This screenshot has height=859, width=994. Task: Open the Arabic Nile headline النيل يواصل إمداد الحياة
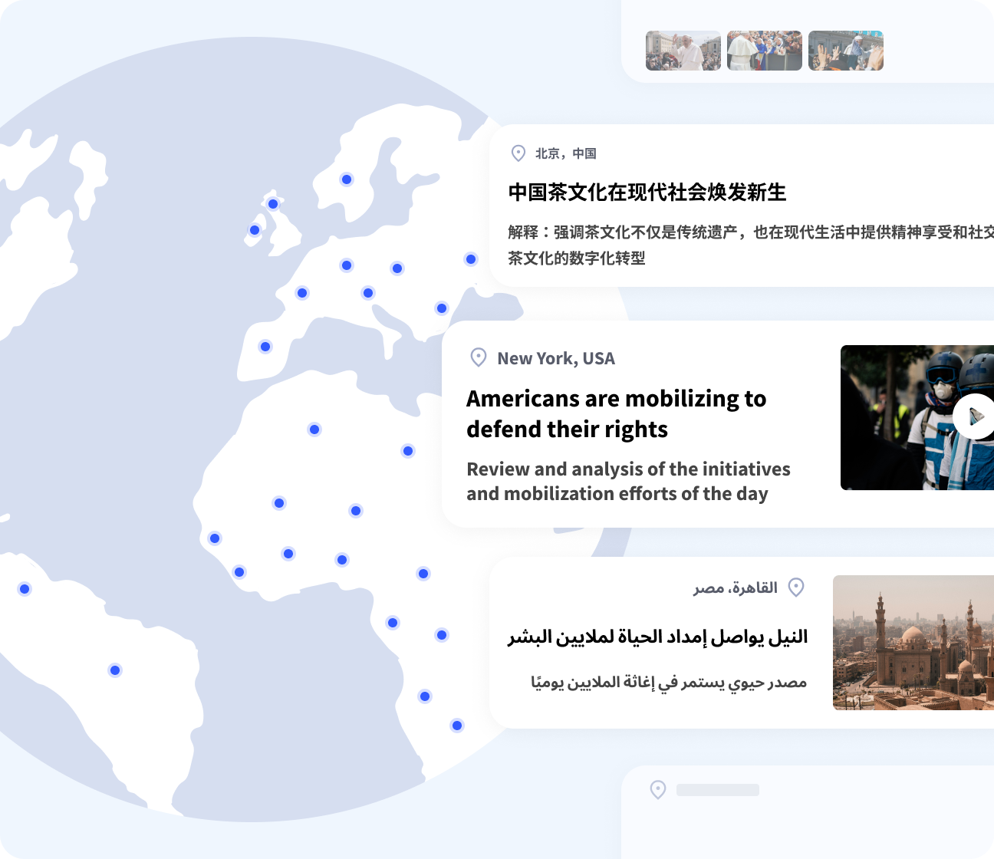point(657,637)
